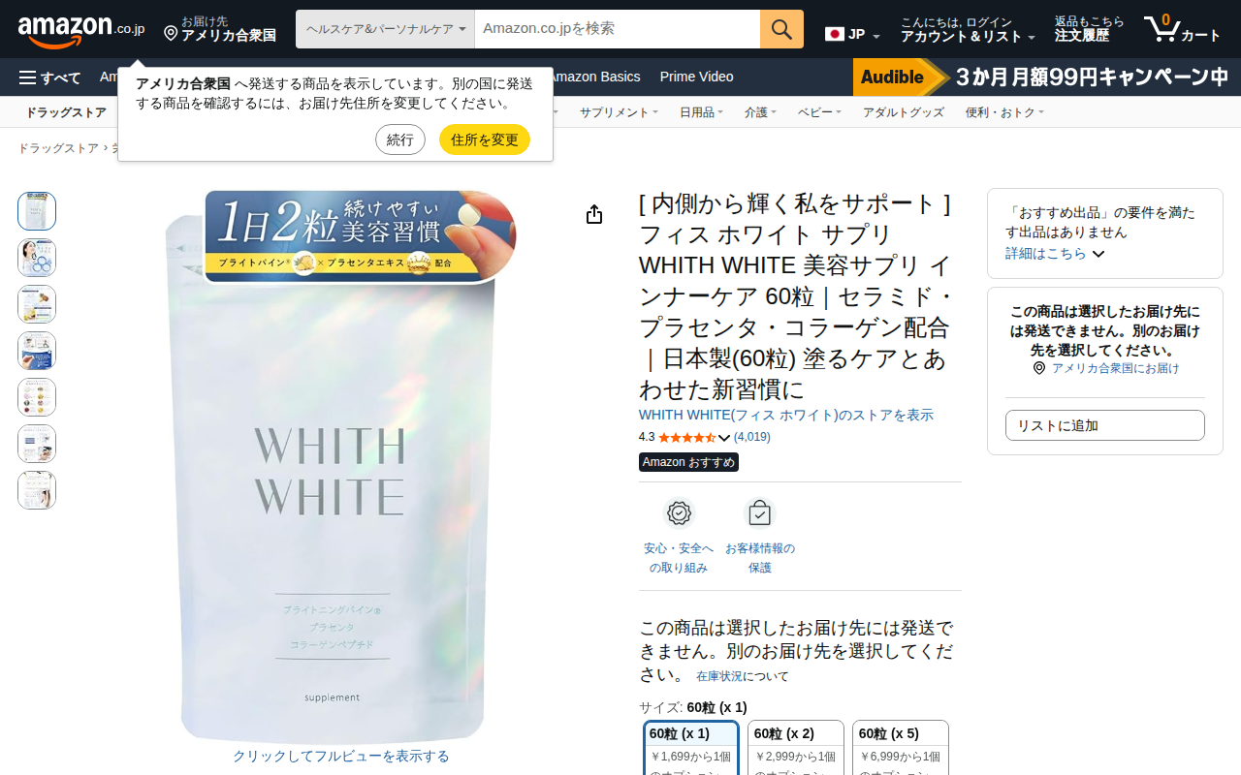Open the shopping cart icon

[1182, 29]
